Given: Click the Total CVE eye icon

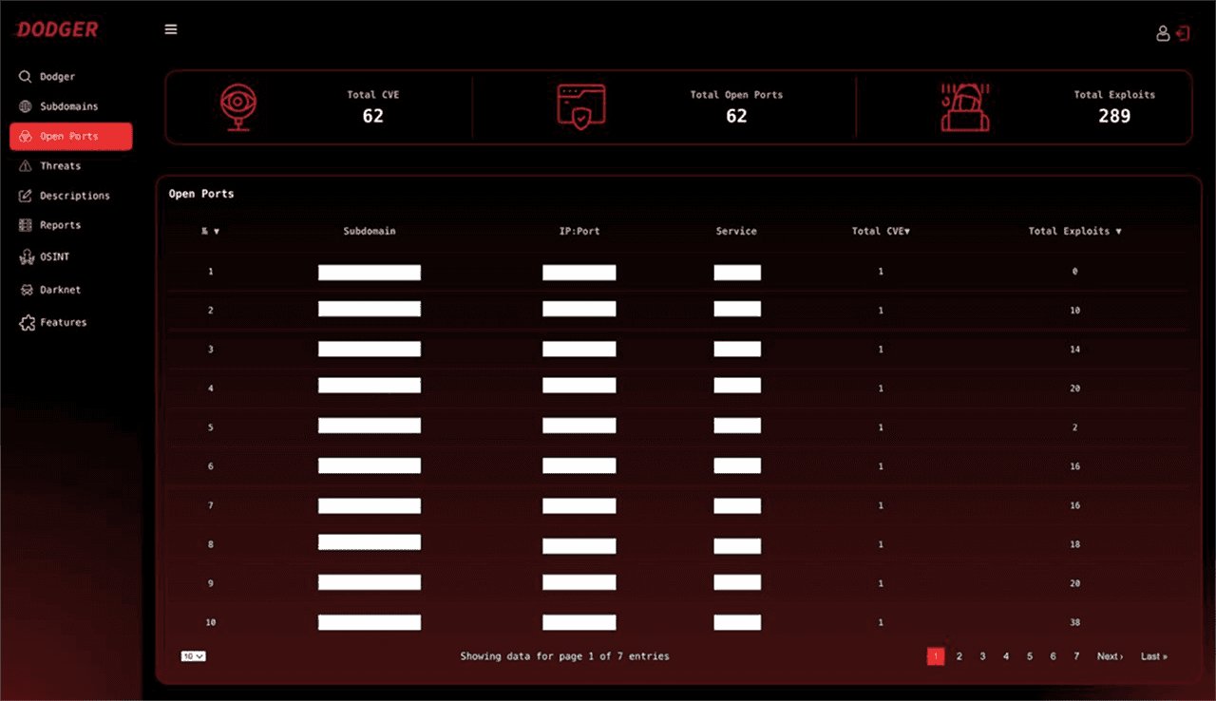Looking at the screenshot, I should [237, 106].
